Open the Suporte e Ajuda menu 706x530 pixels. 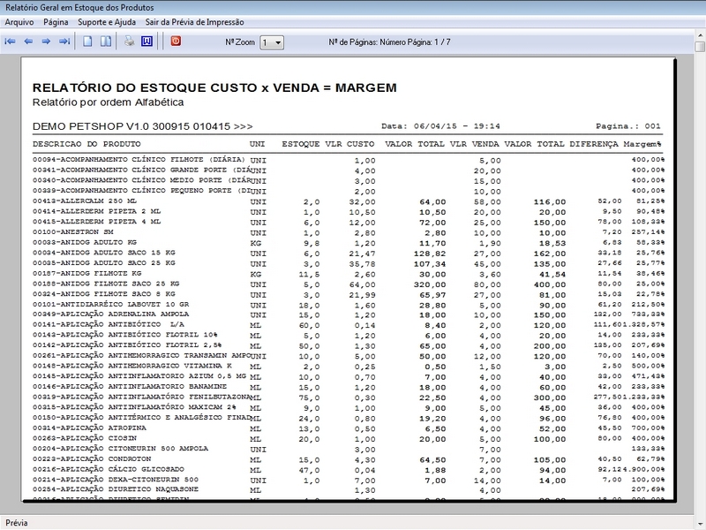[x=108, y=22]
